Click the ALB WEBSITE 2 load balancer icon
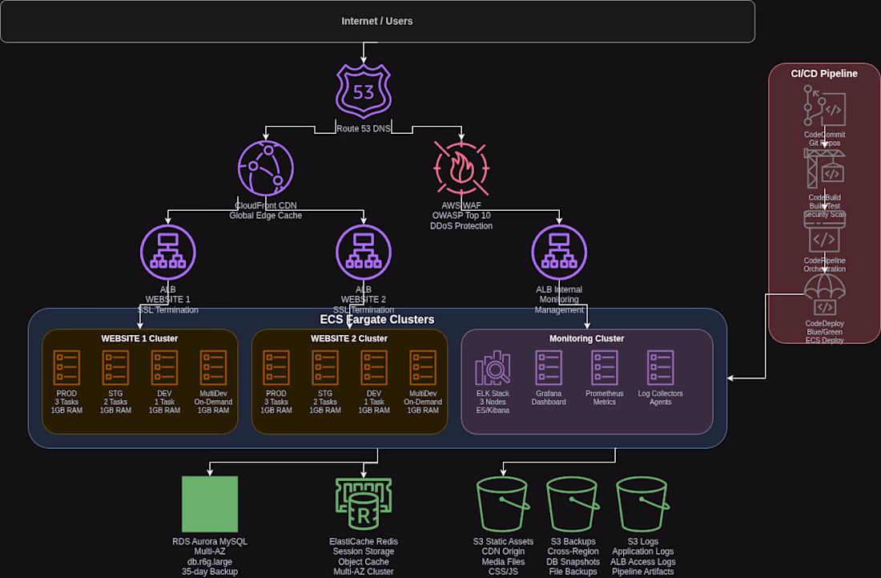The image size is (881, 578). [364, 252]
